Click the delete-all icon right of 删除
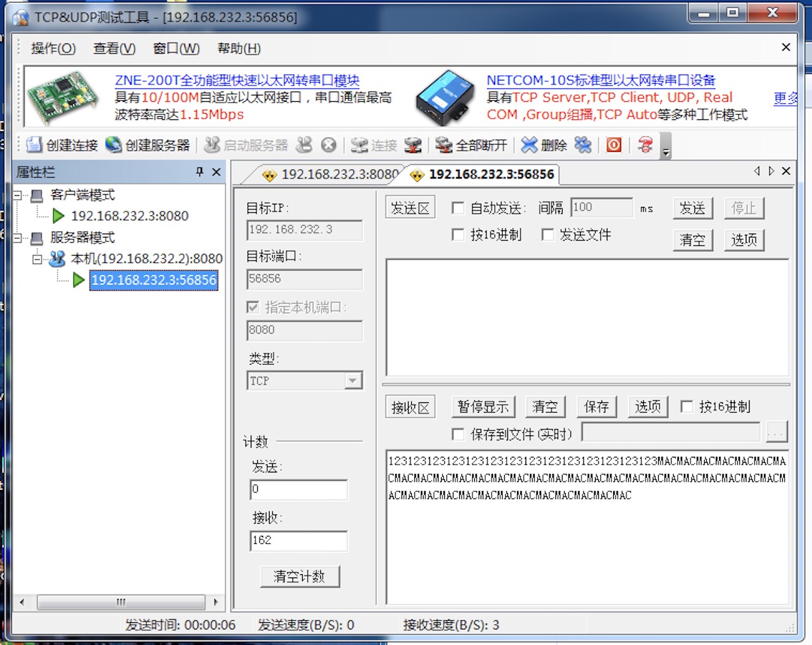This screenshot has width=812, height=645. (583, 145)
